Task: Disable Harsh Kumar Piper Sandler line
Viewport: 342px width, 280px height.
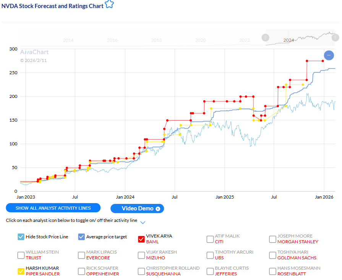Action: pyautogui.click(x=21, y=271)
